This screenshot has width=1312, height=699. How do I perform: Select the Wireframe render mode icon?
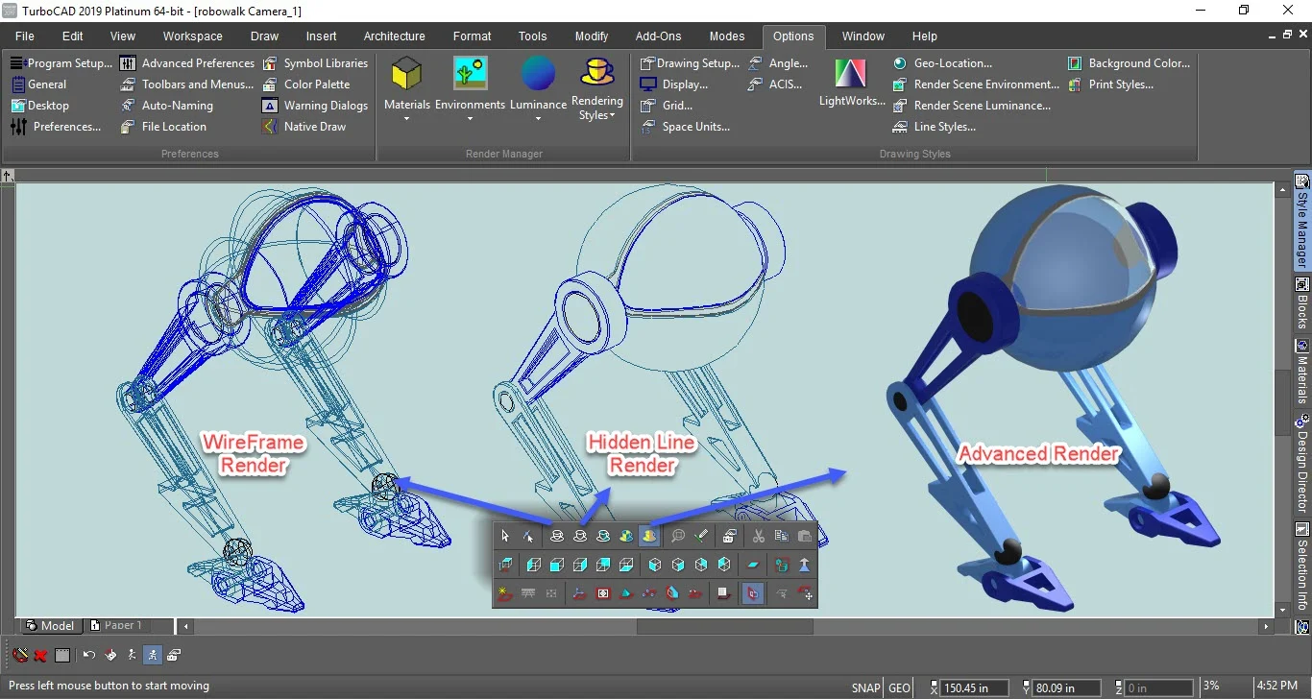coord(557,536)
